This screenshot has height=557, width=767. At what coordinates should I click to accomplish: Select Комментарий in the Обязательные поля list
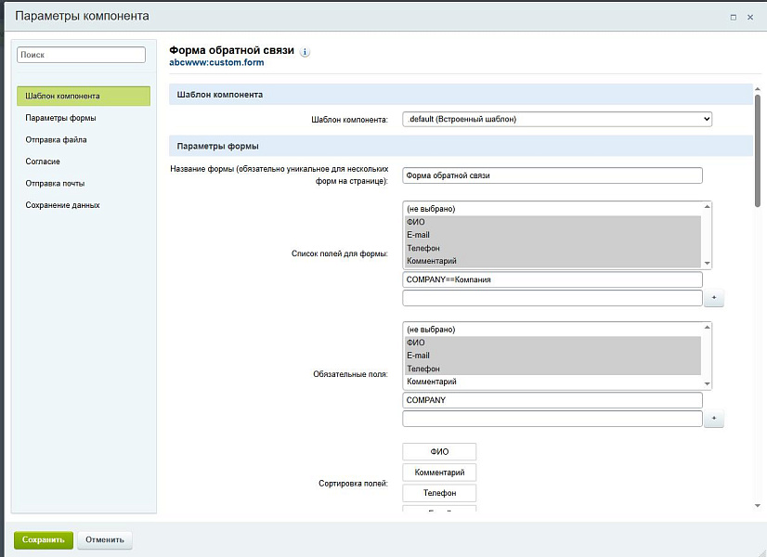[552, 382]
